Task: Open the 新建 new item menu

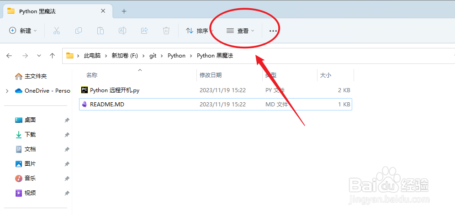Action: pyautogui.click(x=23, y=31)
